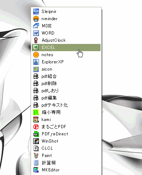Image resolution: width=142 pixels, height=175 pixels.
Task: Click the pdf結合 icon
Action: coord(36,76)
